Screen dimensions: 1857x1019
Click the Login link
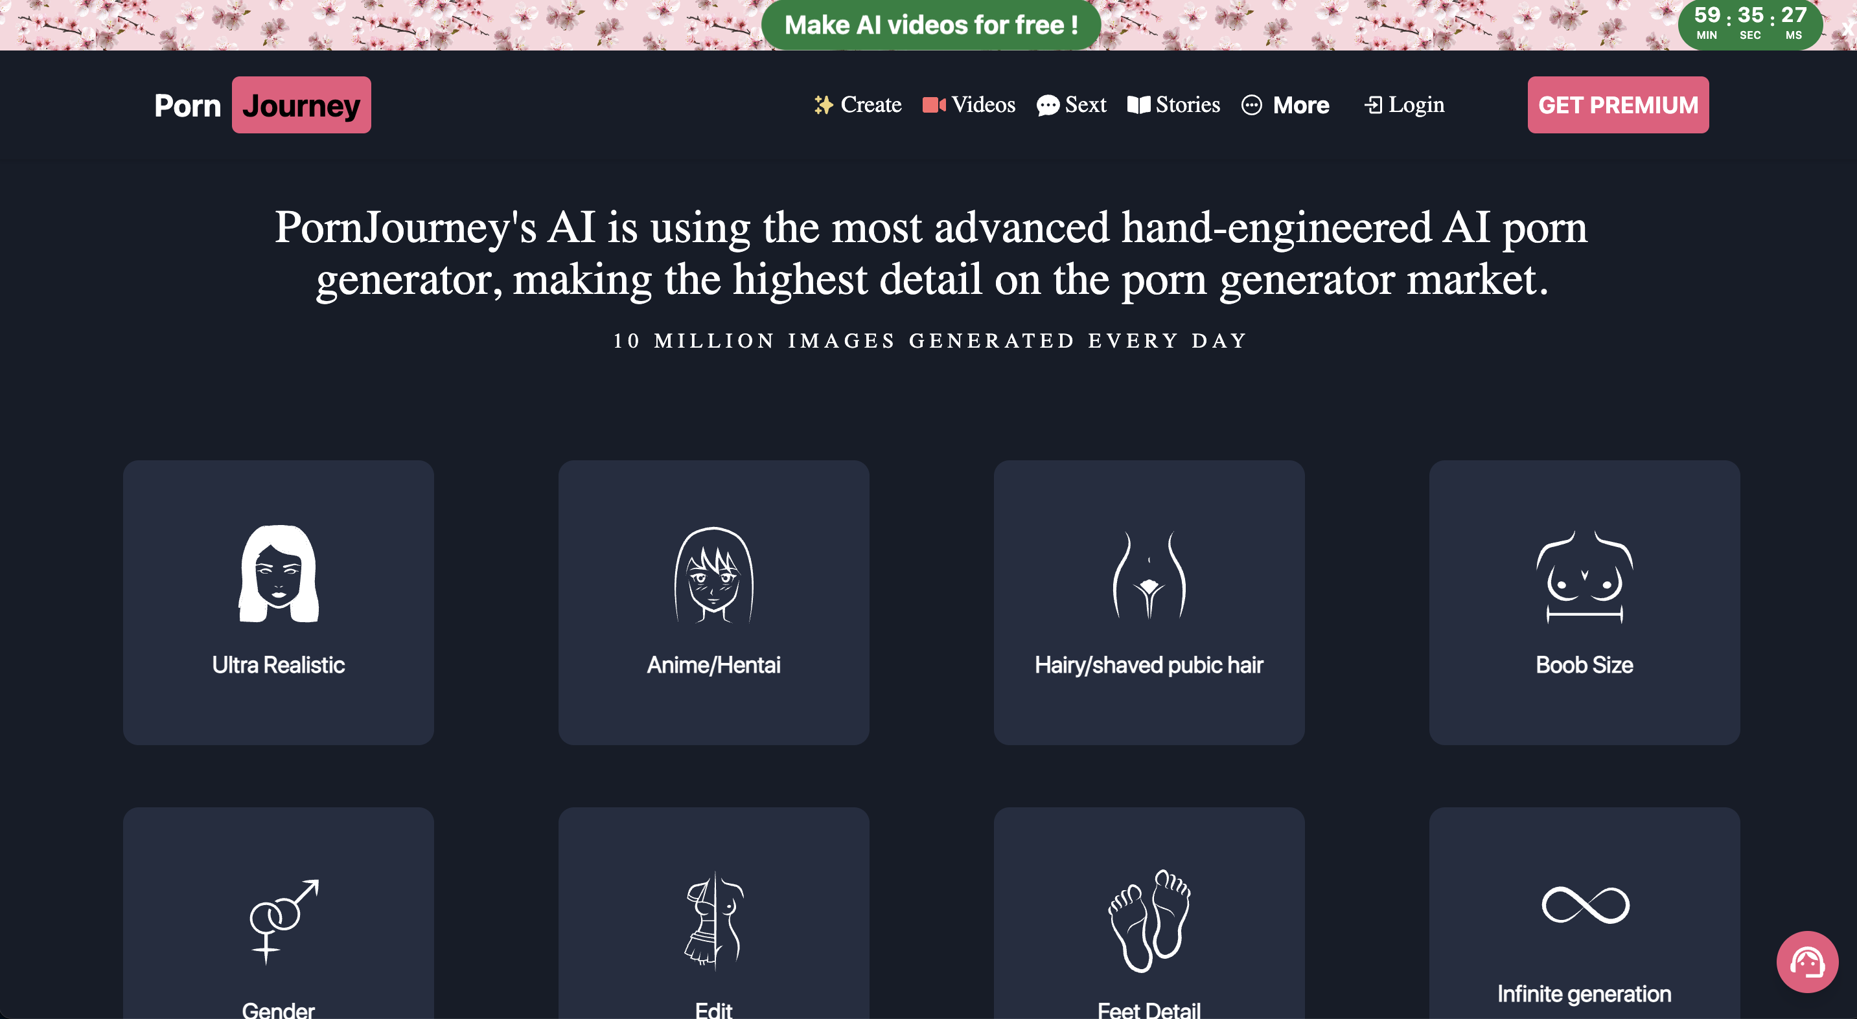click(x=1404, y=105)
